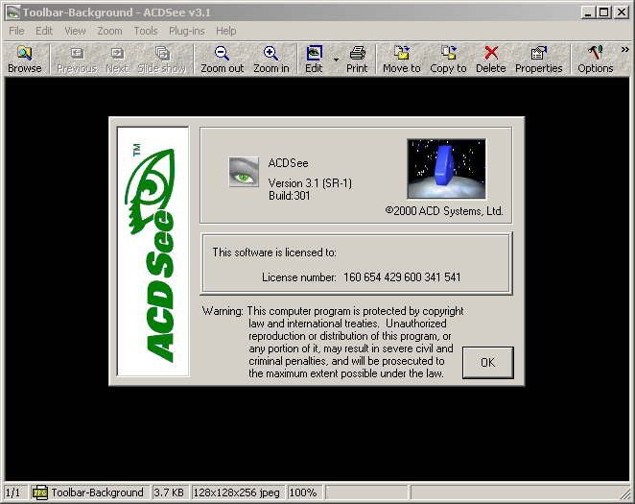Maximize the ACDSee window
Viewport: 635px width, 504px height.
point(603,12)
